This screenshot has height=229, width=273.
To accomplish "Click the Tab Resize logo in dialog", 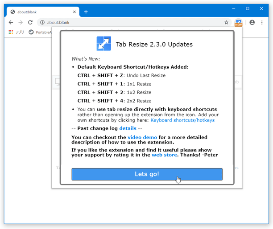I will [104, 44].
